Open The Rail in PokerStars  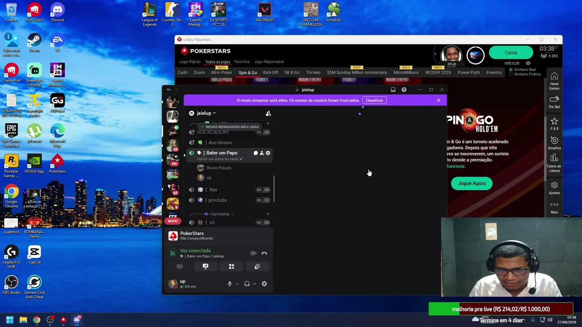(554, 102)
